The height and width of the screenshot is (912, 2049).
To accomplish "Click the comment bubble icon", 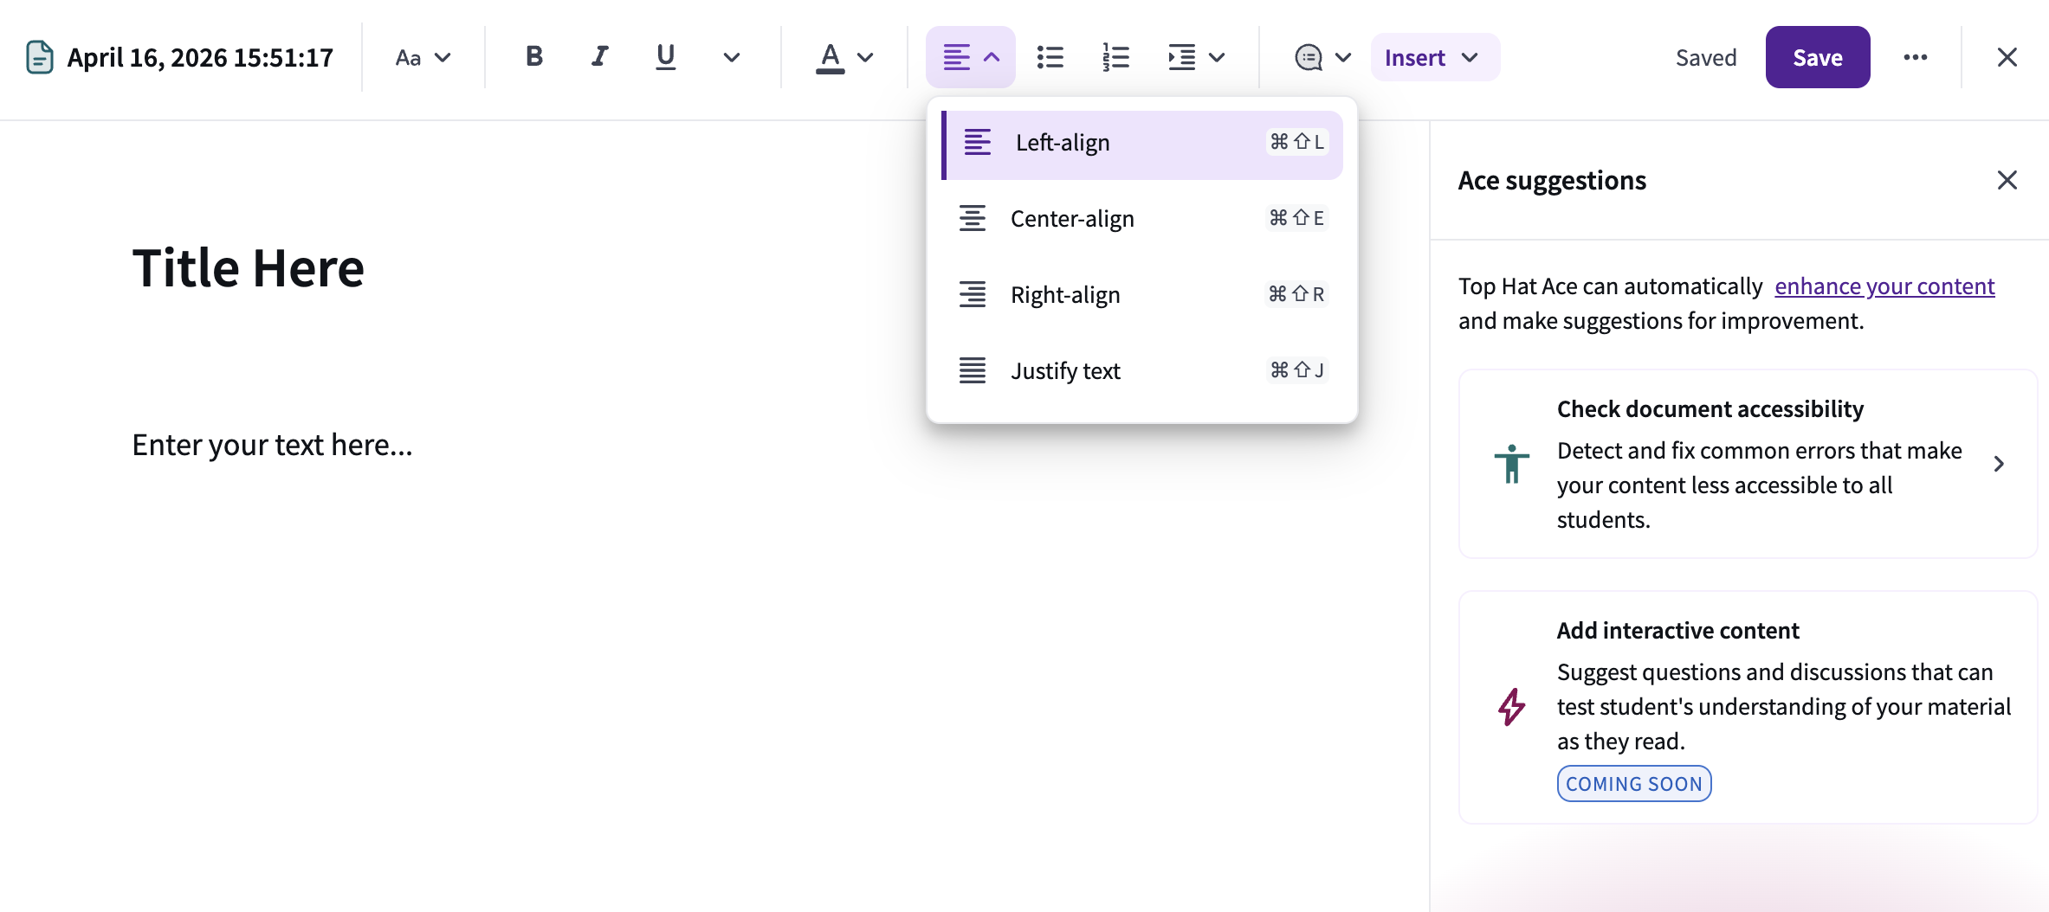I will (1309, 58).
